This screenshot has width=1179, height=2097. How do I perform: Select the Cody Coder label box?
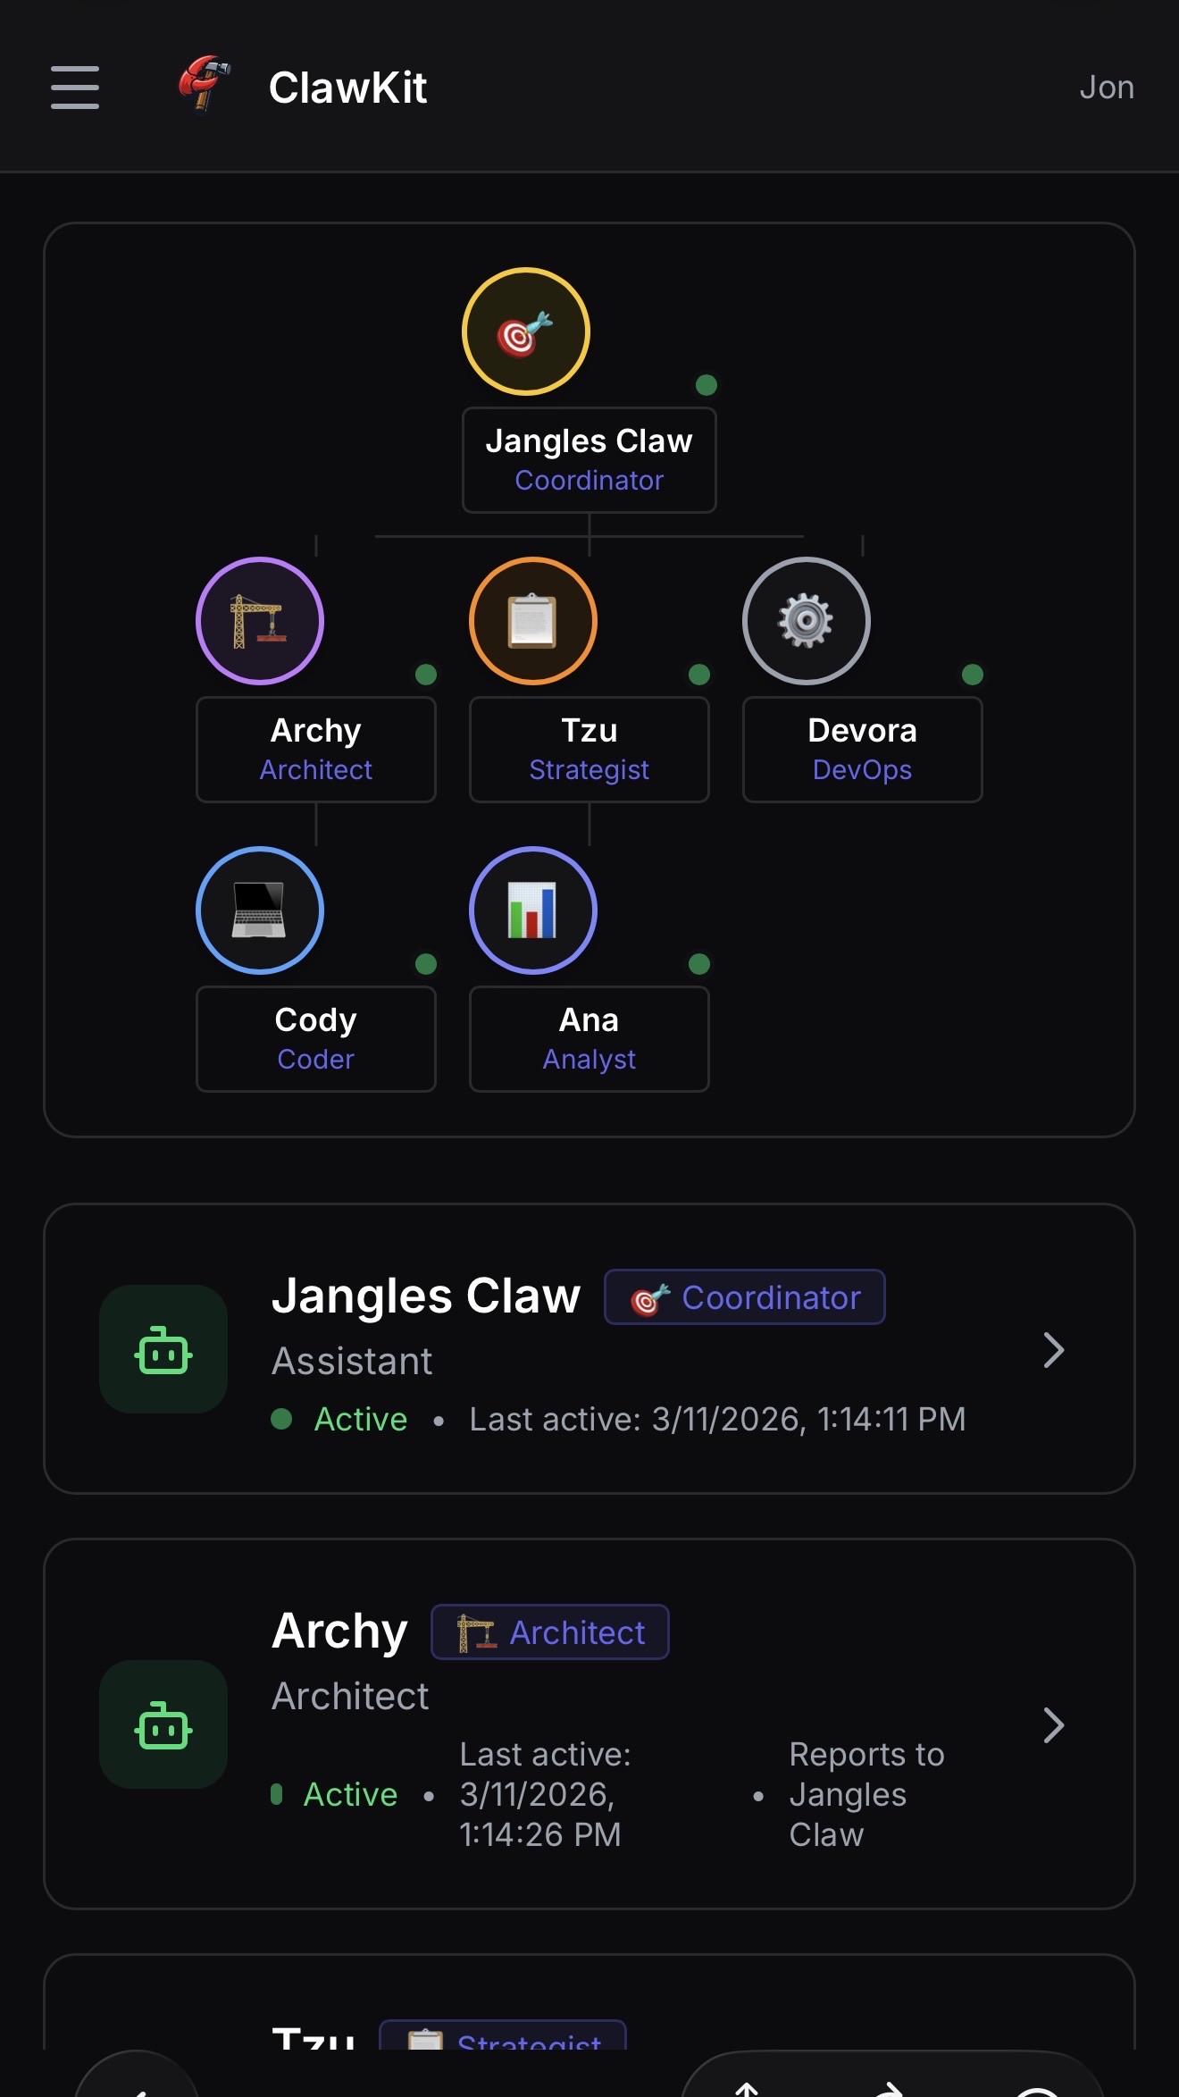(316, 1039)
